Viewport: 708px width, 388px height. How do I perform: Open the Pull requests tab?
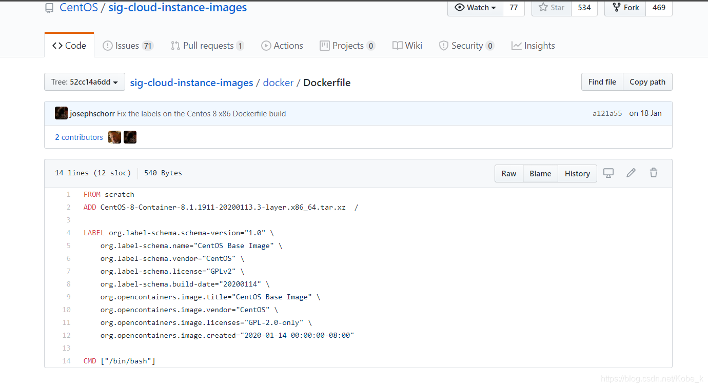pyautogui.click(x=207, y=46)
